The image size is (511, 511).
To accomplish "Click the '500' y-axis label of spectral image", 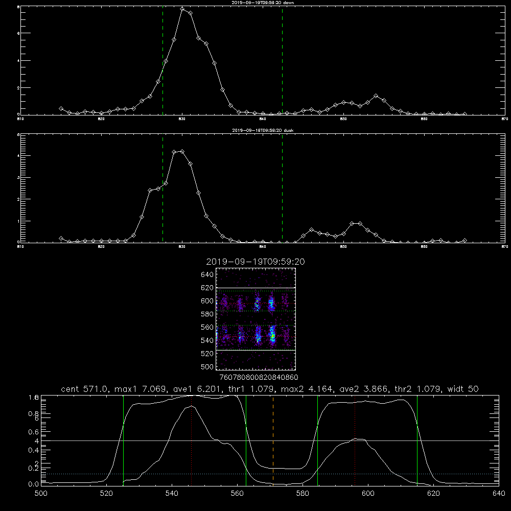I will click(x=207, y=366).
